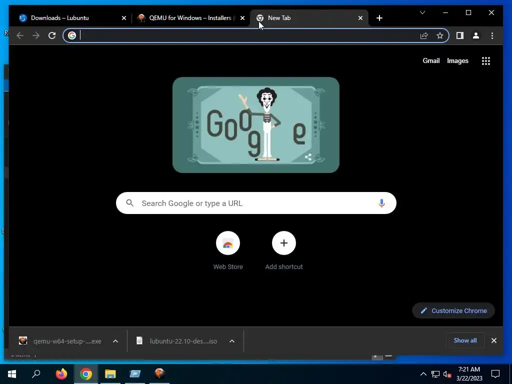Open the QEMU installer taskbar icon
This screenshot has height=384, width=512.
tap(159, 374)
